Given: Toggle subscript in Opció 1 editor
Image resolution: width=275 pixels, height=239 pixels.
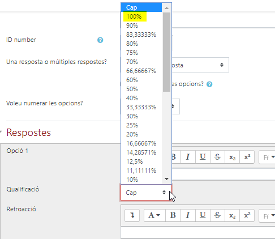Looking at the screenshot, I should point(232,157).
